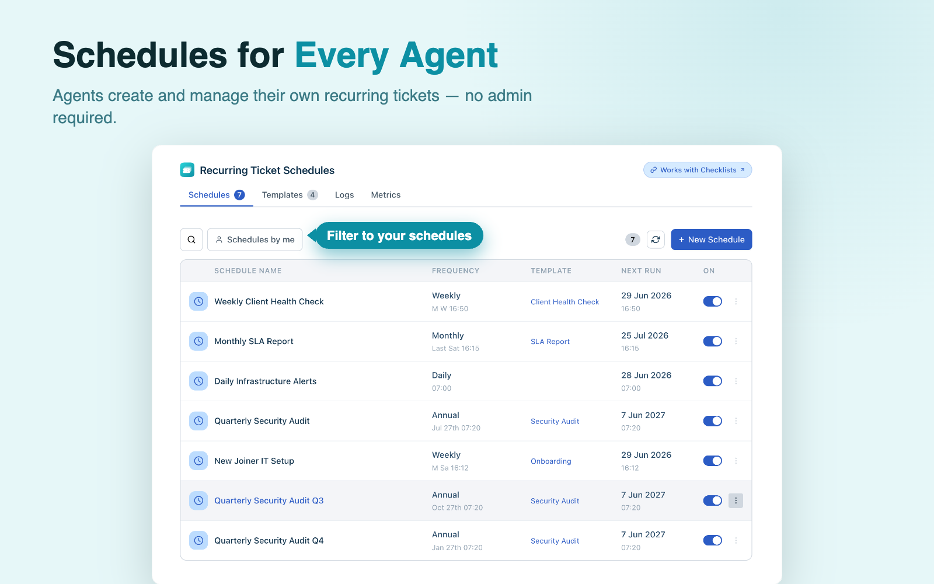Viewport: 934px width, 584px height.
Task: Open the Client Health Check template link
Action: tap(564, 302)
